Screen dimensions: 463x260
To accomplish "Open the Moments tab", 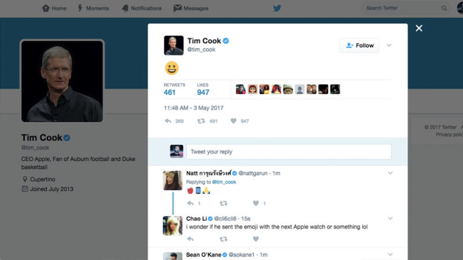I will point(93,8).
